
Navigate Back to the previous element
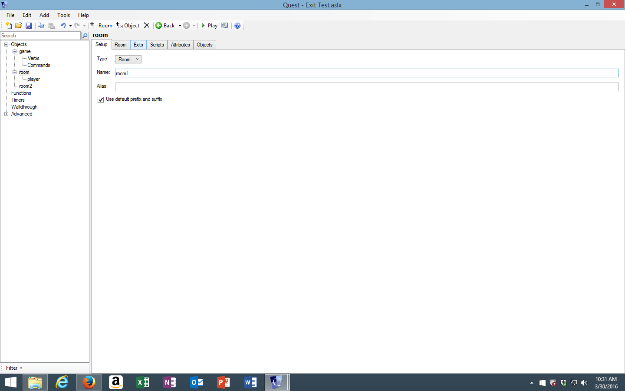pos(167,26)
